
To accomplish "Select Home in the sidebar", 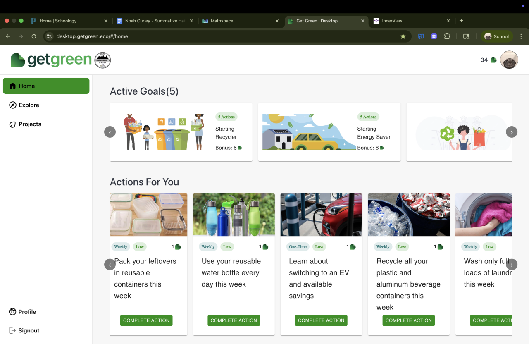I will 46,86.
